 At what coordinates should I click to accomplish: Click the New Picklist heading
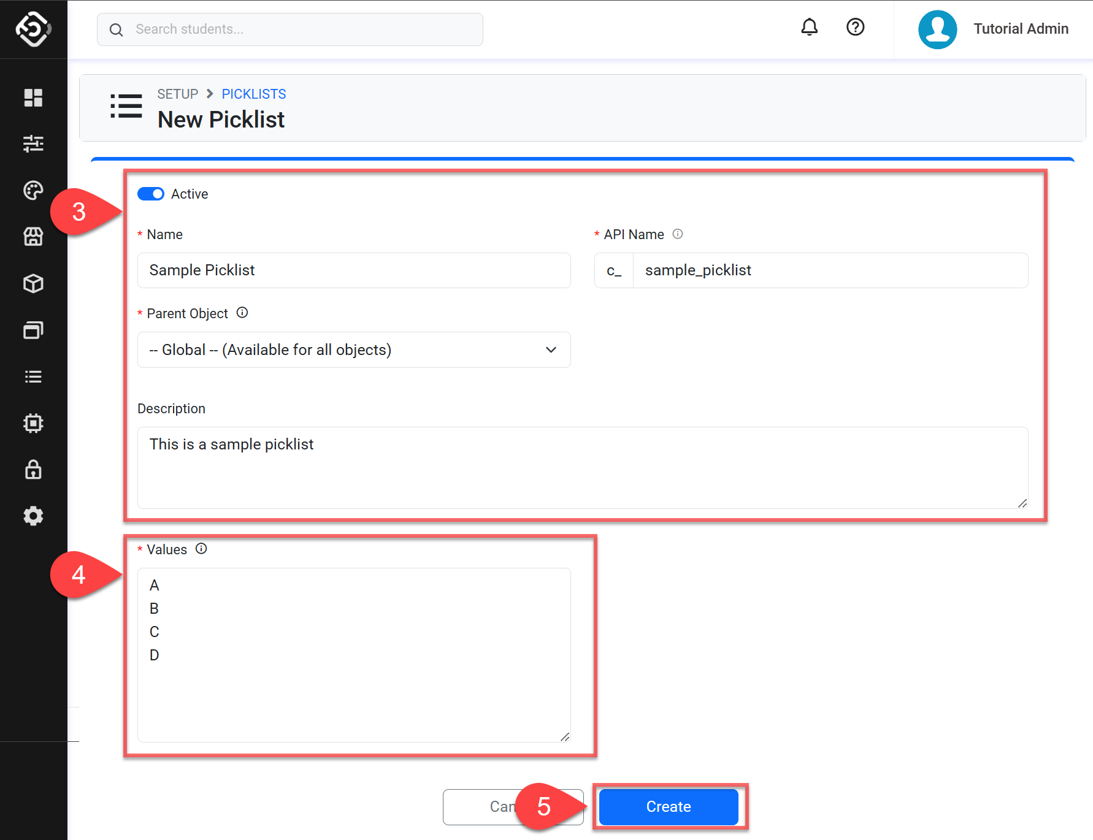point(221,120)
